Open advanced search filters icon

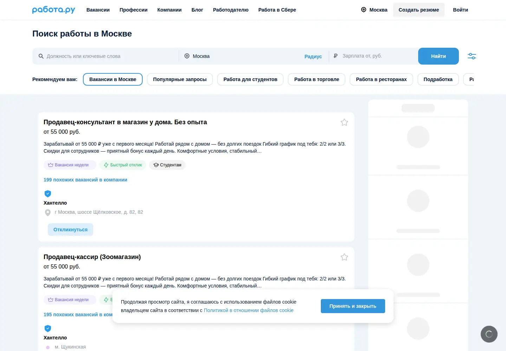coord(472,56)
